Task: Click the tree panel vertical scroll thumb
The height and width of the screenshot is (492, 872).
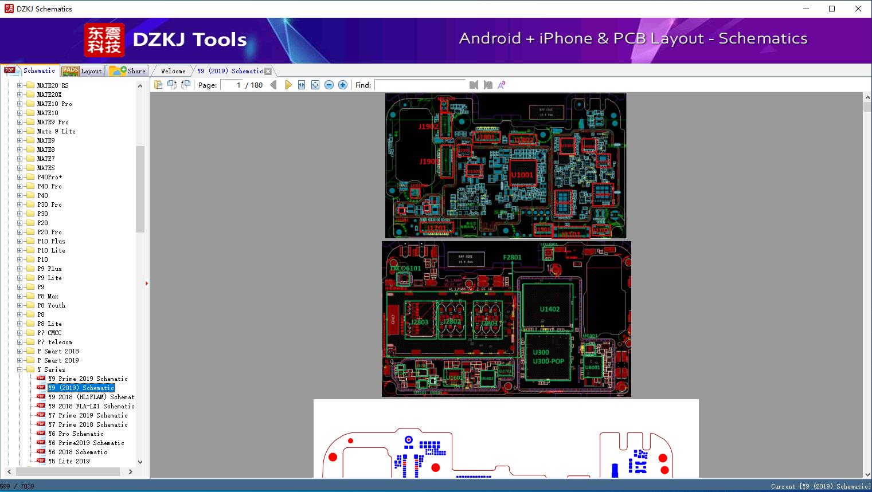Action: (140, 189)
